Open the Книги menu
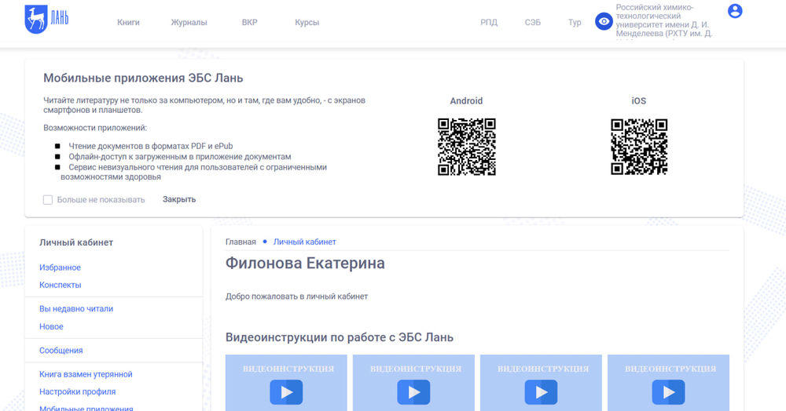This screenshot has height=411, width=786. 128,23
